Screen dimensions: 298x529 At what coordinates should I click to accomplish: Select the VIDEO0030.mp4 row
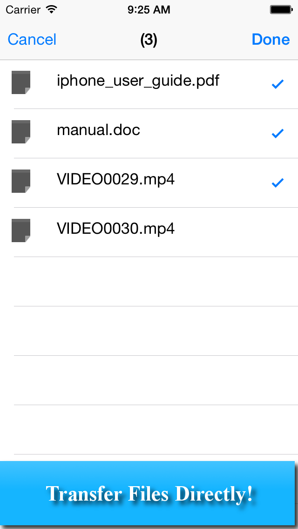pos(149,232)
